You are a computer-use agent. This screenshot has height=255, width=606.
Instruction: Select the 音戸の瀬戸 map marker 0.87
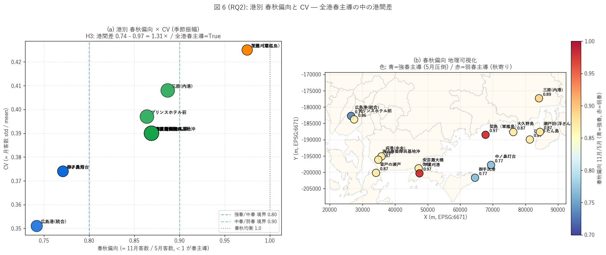click(376, 173)
